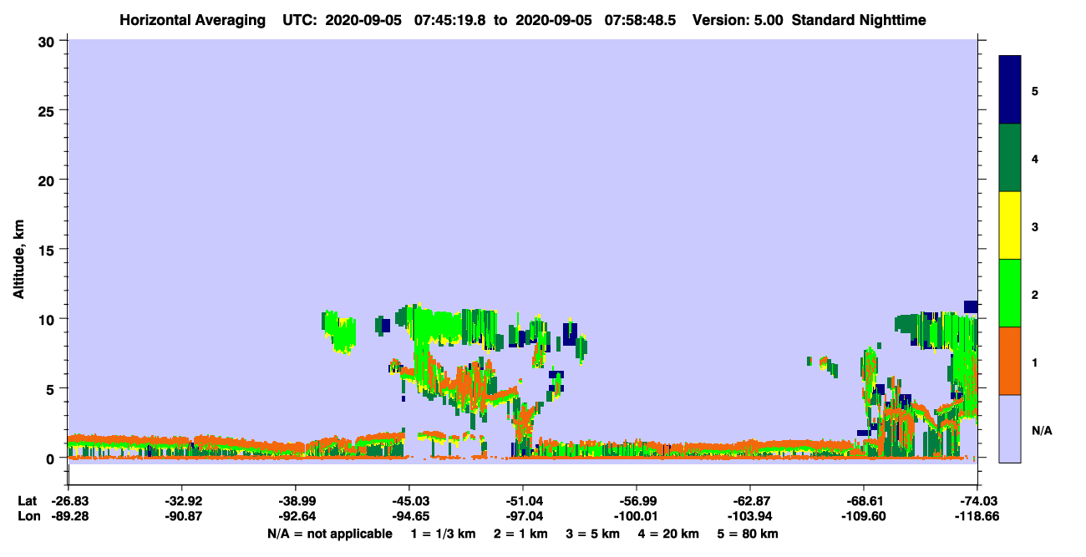Click the dark blue colorbar segment labeled 5
The height and width of the screenshot is (557, 1086).
click(x=1010, y=90)
